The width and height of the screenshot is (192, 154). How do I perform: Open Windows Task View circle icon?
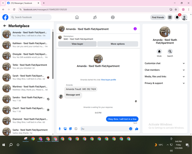[18, 145]
